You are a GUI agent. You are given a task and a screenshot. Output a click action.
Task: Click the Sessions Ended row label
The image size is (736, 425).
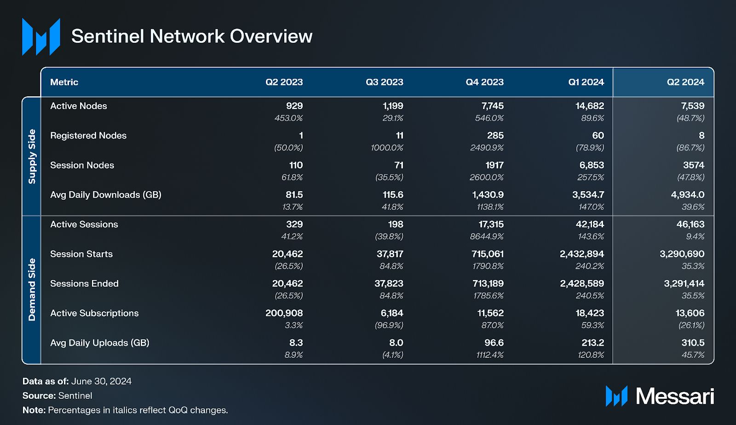point(85,284)
